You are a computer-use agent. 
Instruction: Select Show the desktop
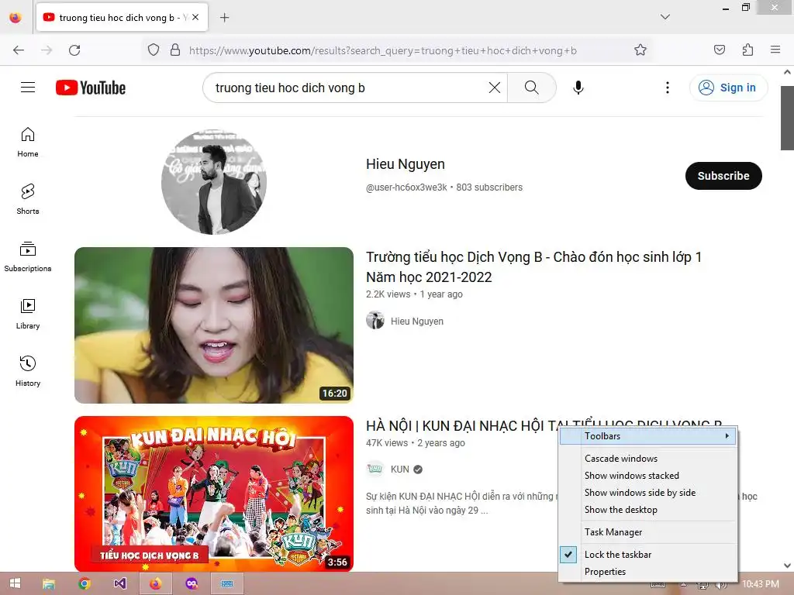click(647, 510)
